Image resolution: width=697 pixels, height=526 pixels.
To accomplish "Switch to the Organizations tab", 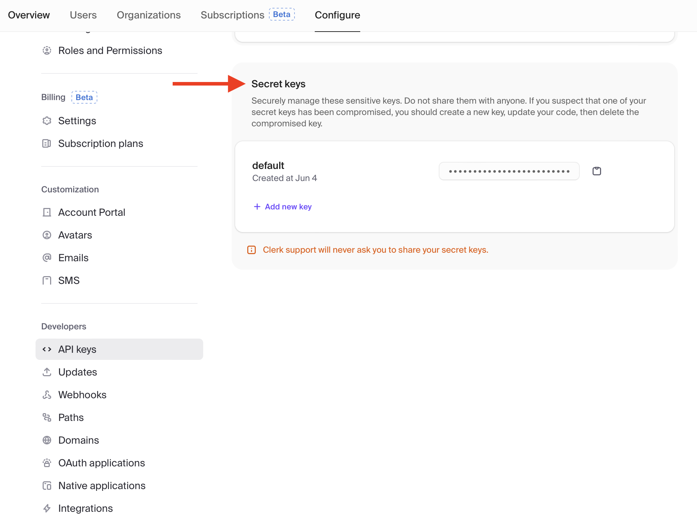I will pyautogui.click(x=148, y=15).
